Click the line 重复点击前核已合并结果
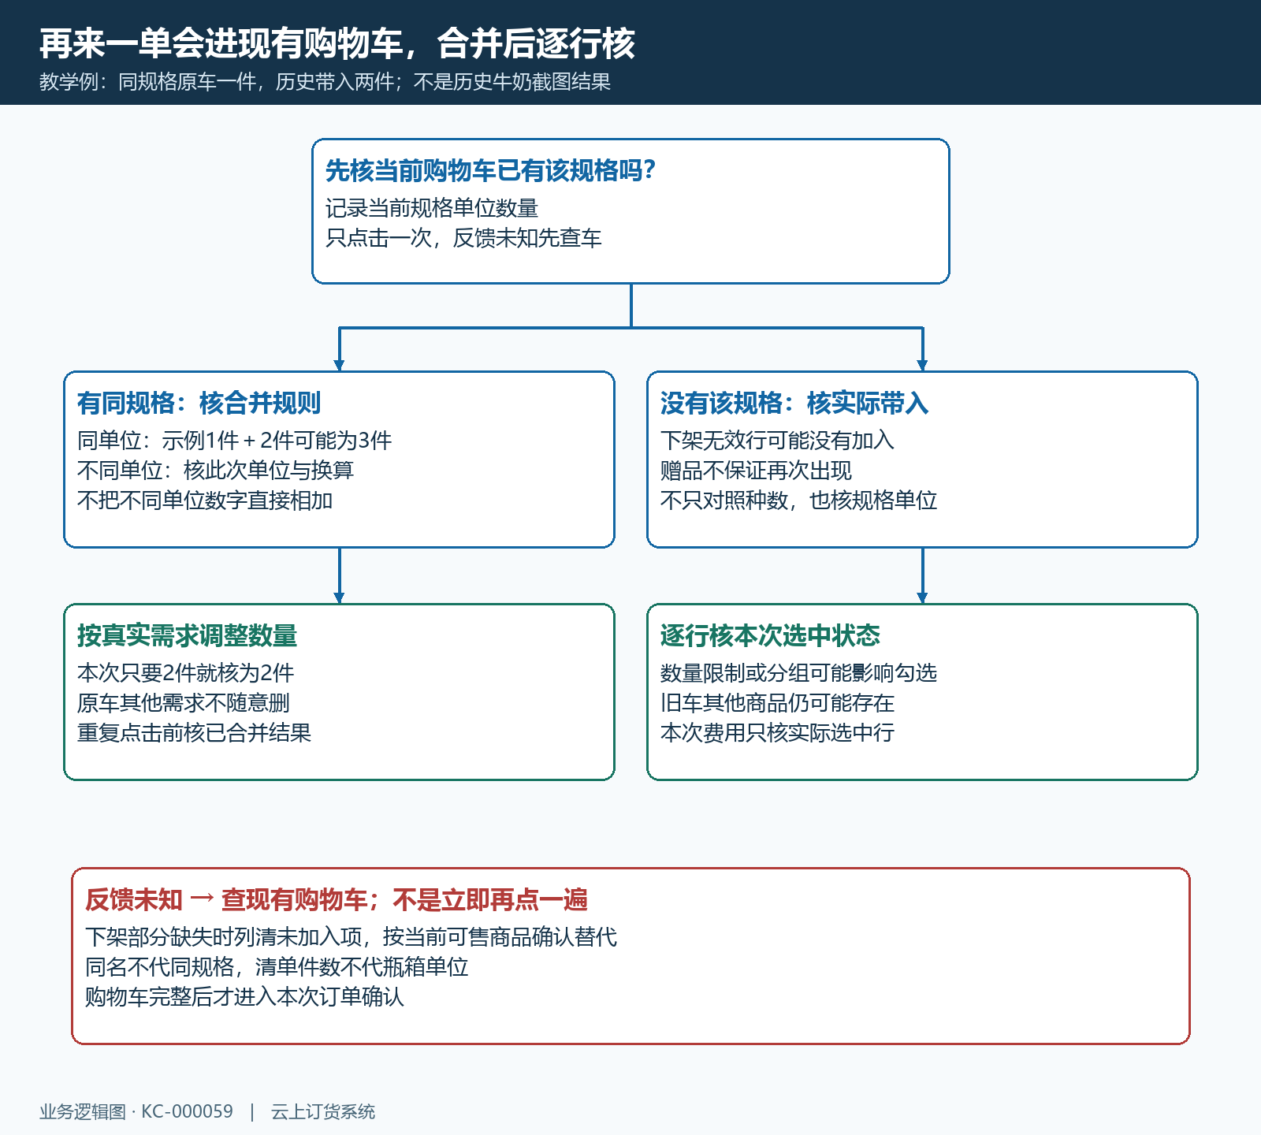Viewport: 1261px width, 1135px height. click(195, 733)
